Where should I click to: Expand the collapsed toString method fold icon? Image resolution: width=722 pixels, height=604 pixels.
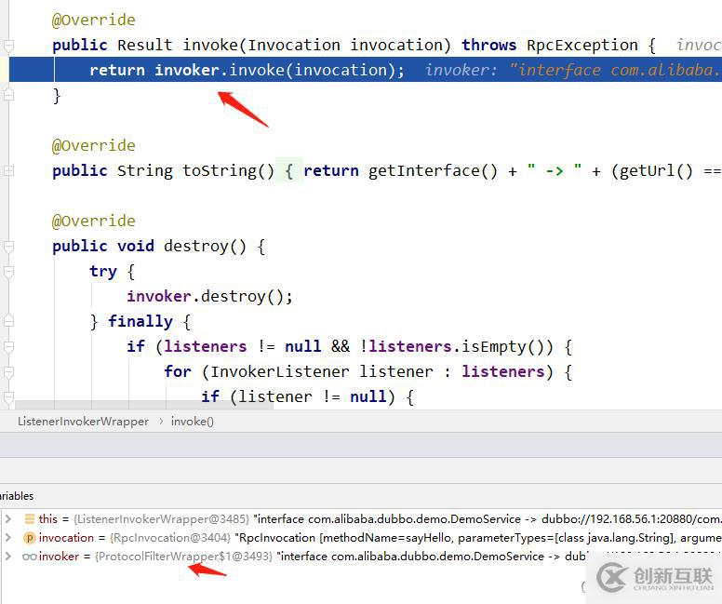click(8, 171)
